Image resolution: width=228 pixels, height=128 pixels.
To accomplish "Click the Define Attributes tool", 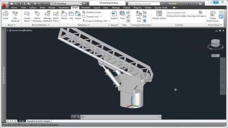I will click(x=37, y=16).
